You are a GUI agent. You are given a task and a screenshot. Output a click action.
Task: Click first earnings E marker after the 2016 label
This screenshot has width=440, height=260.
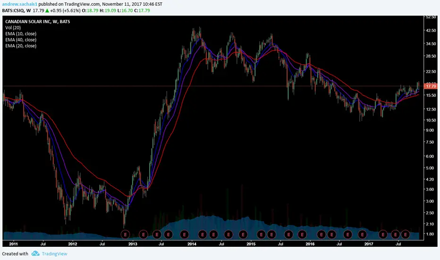tap(322, 234)
